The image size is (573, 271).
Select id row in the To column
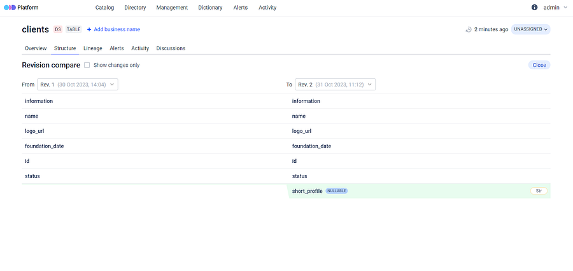(x=420, y=161)
